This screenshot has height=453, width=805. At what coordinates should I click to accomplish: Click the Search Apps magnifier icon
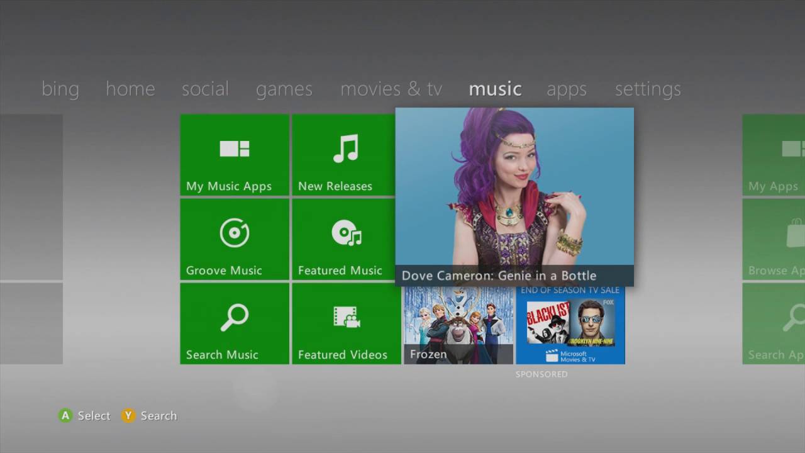795,318
